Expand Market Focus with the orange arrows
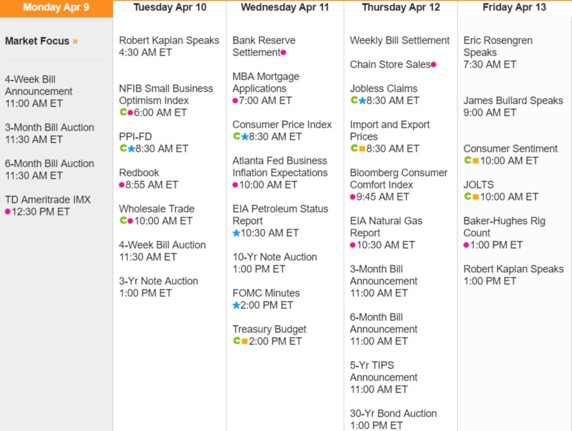Image resolution: width=572 pixels, height=431 pixels. click(75, 41)
